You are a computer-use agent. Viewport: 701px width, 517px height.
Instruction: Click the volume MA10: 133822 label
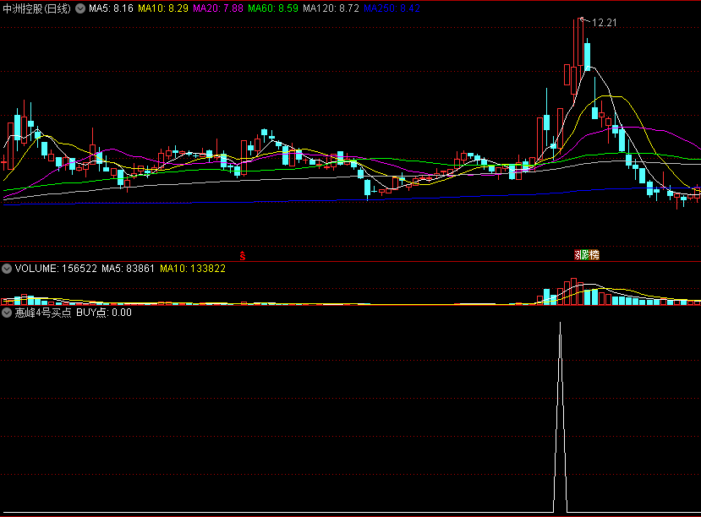coord(193,269)
